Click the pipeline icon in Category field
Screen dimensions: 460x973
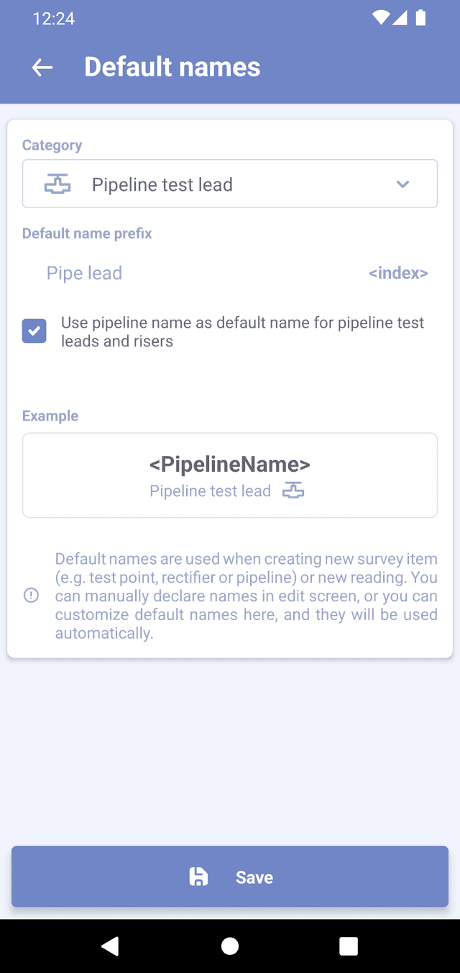(57, 184)
